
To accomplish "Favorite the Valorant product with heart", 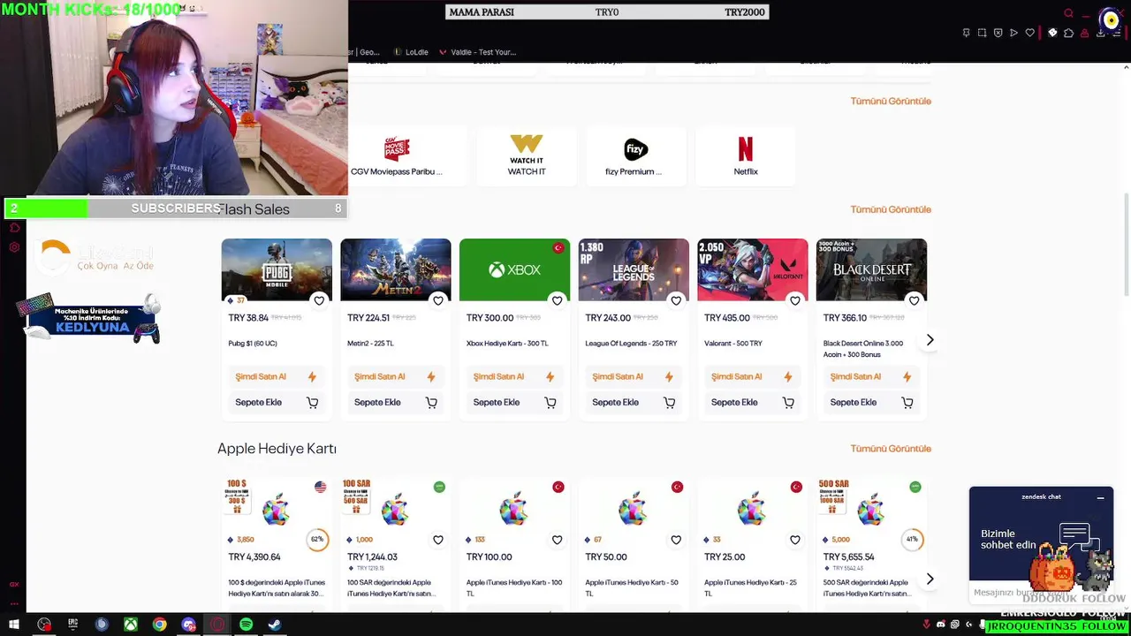I will point(795,301).
